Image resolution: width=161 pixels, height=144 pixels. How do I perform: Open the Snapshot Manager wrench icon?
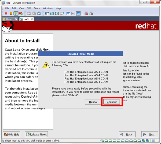[x=39, y=14]
